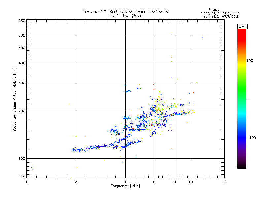Image resolution: width=264 pixels, height=198 pixels.
Task: Select the 'RwPretec (8p)' subtitle text
Action: tap(125, 16)
